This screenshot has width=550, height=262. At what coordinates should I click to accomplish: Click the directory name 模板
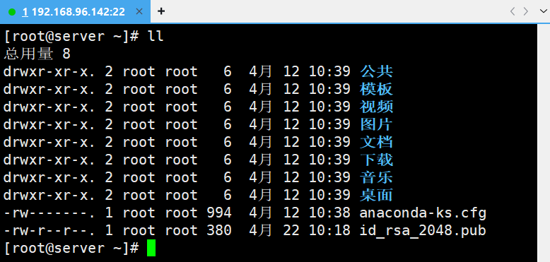[x=376, y=89]
